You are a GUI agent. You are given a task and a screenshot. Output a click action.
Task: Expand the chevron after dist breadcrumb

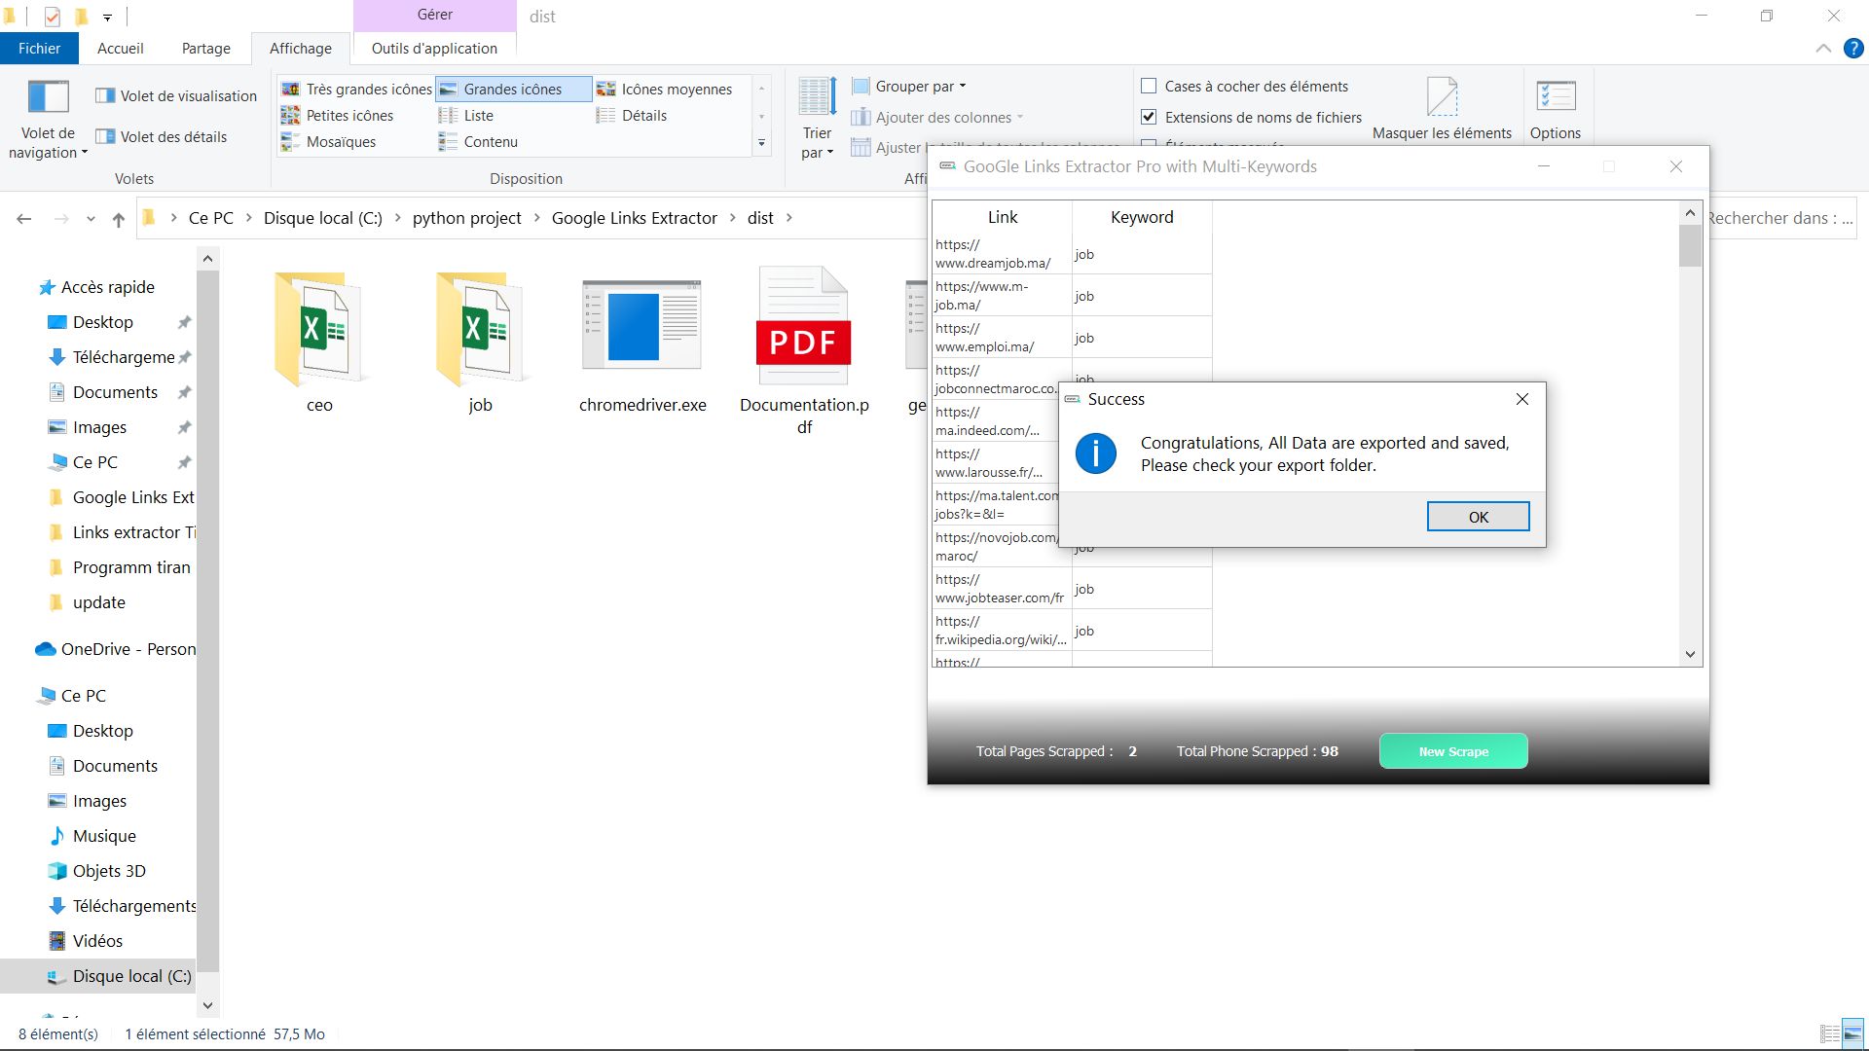[788, 218]
